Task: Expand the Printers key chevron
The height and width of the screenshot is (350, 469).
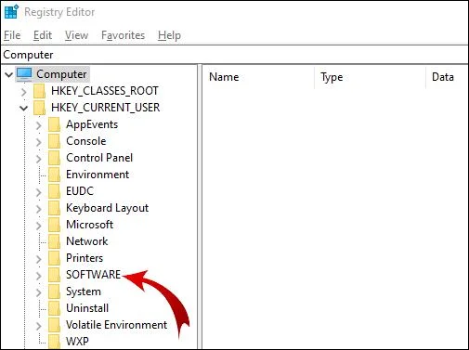Action: click(39, 259)
